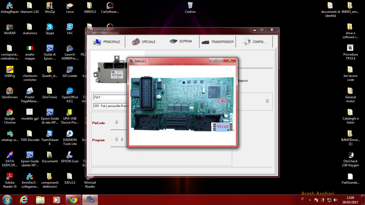The height and width of the screenshot is (205, 365).
Task: Open TMS Decoder folder
Action: [x=30, y=135]
